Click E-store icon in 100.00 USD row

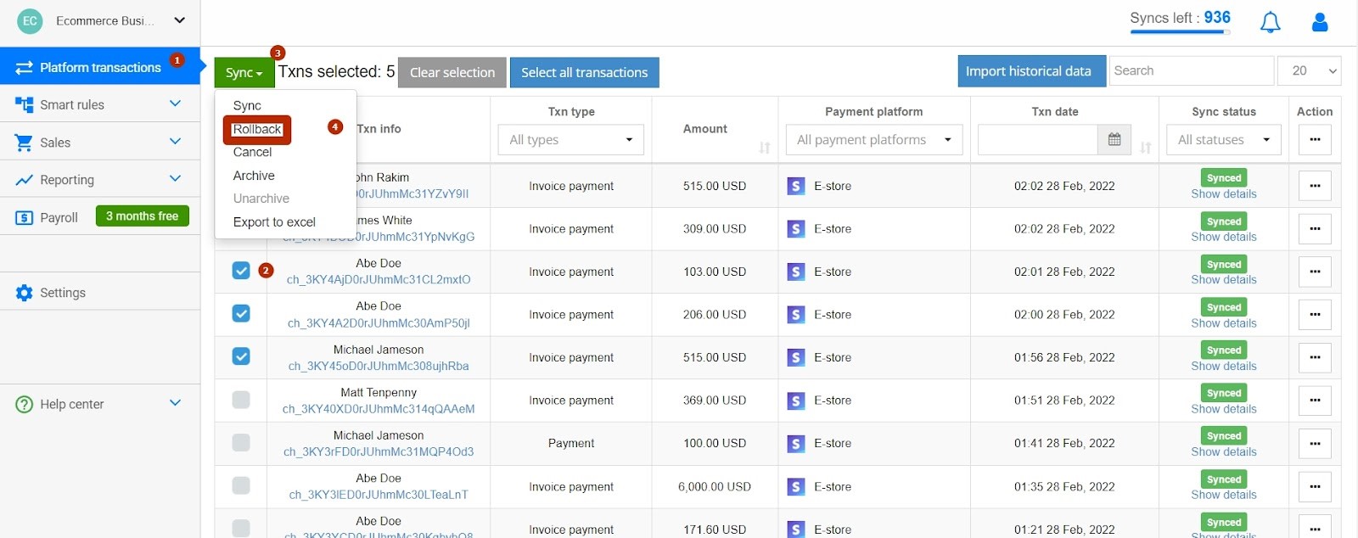[x=795, y=444]
